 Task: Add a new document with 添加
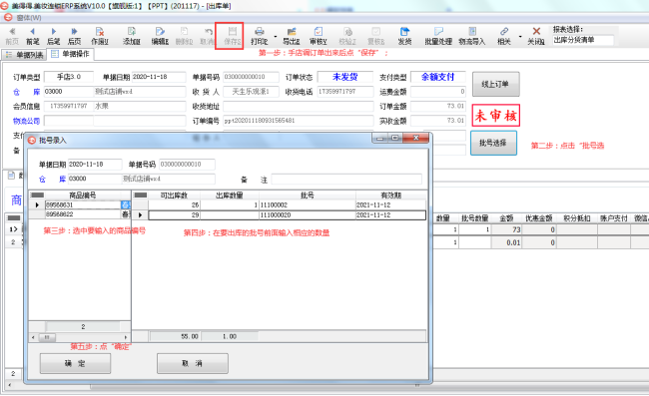(x=132, y=36)
